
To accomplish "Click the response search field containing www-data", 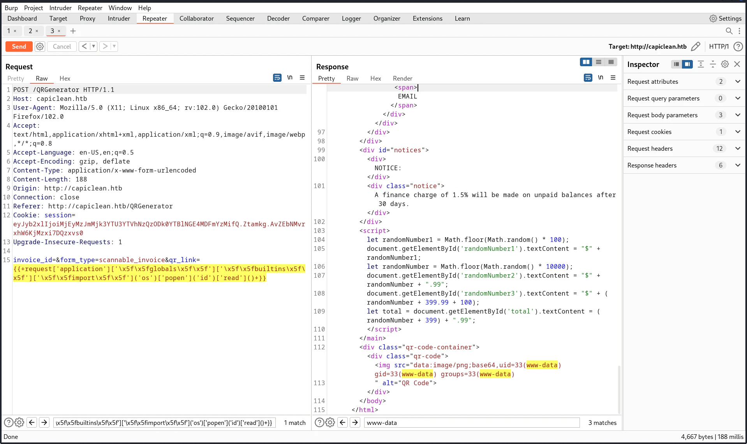I will pos(472,423).
